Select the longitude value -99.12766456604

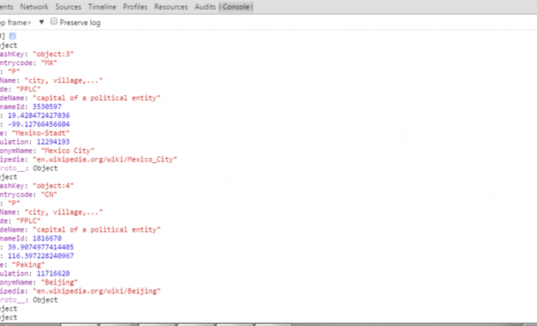pos(39,124)
